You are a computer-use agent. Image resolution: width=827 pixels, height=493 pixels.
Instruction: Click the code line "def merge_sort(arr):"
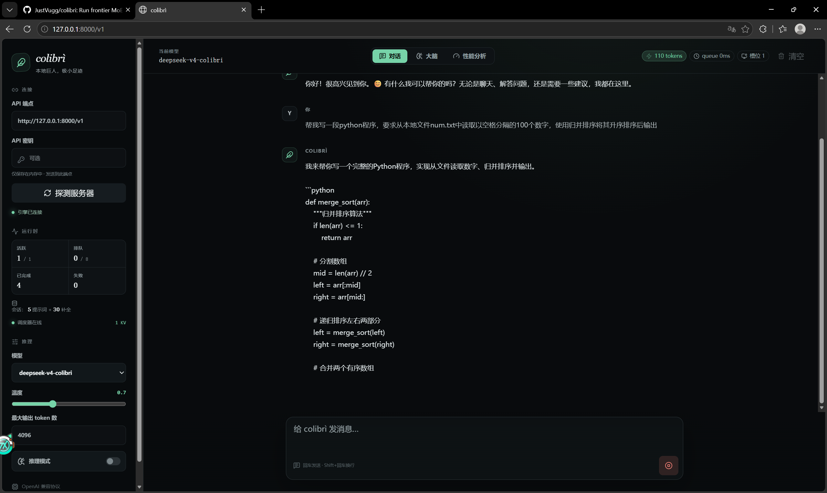[x=338, y=202]
